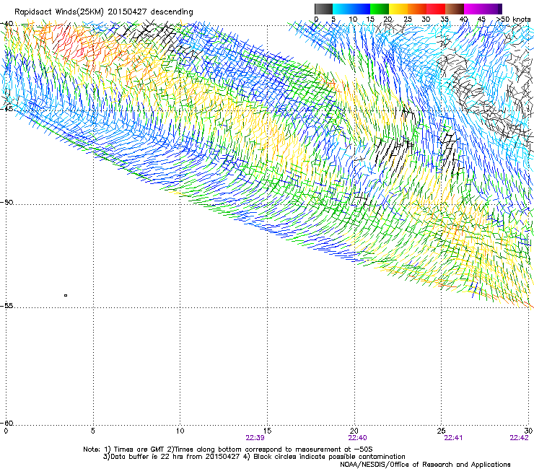
Task: Click the '-50' latitude axis label
Action: click(7, 202)
